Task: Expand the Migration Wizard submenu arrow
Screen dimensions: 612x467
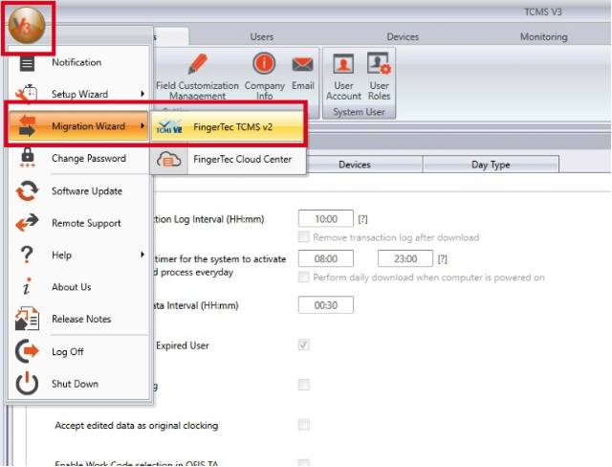Action: pos(142,125)
